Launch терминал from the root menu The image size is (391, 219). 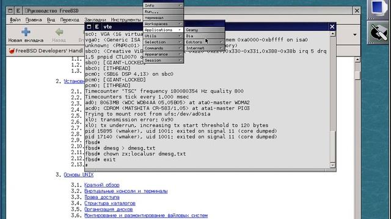pyautogui.click(x=163, y=18)
